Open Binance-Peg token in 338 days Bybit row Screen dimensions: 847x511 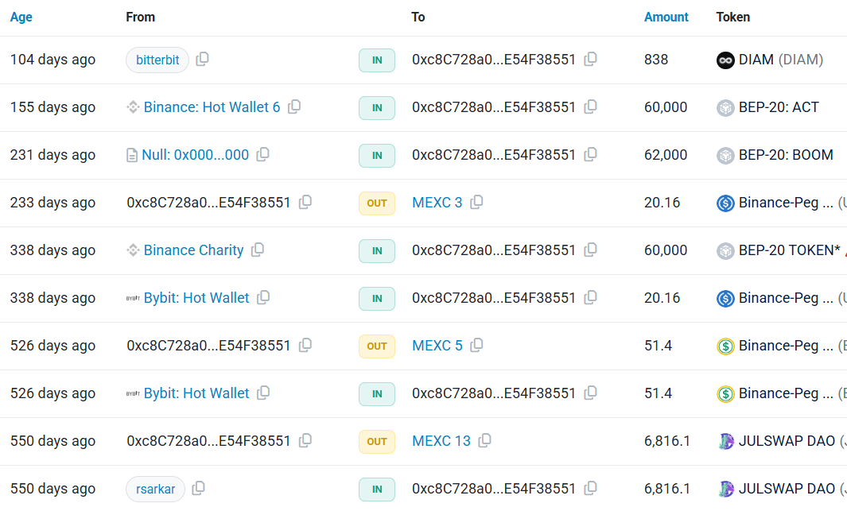tap(786, 298)
